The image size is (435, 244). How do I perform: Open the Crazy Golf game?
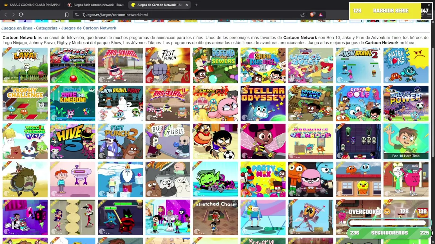(358, 103)
